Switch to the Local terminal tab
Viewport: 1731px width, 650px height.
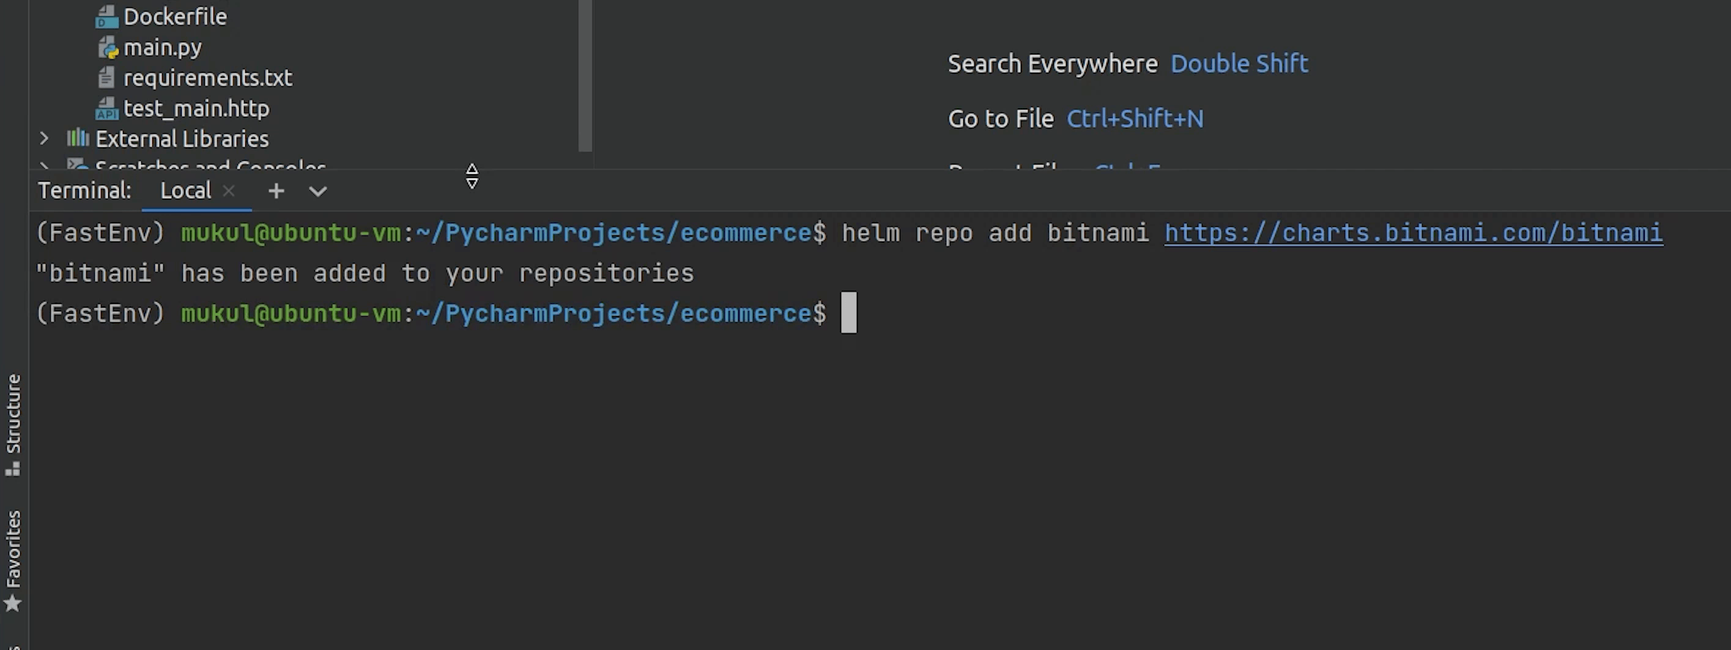pos(185,191)
